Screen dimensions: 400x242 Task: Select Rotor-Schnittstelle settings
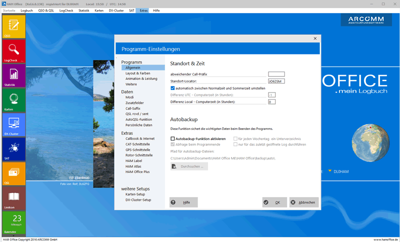point(139,155)
